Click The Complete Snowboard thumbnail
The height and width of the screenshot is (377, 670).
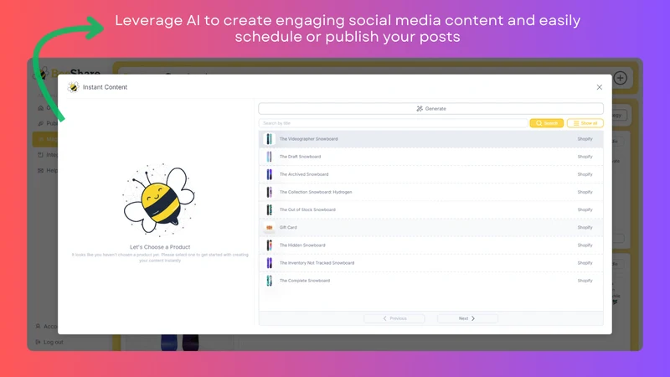[269, 281]
